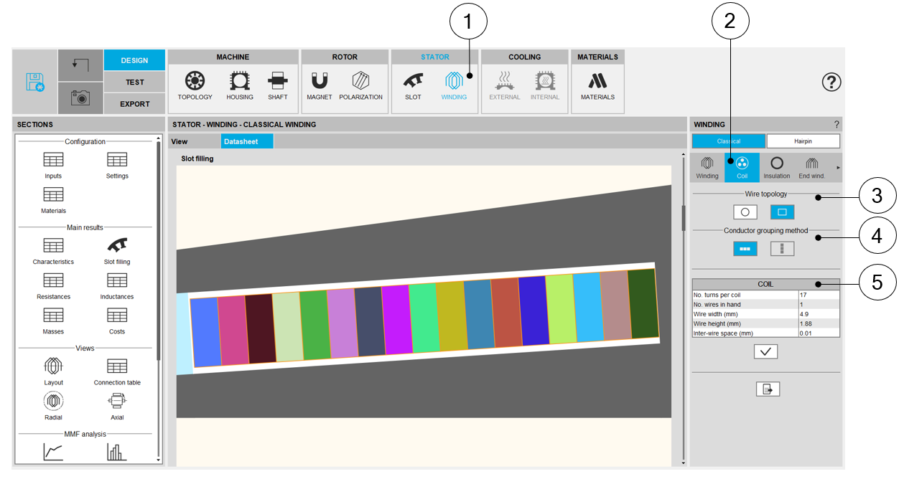Open the Topology machine settings

tap(195, 86)
